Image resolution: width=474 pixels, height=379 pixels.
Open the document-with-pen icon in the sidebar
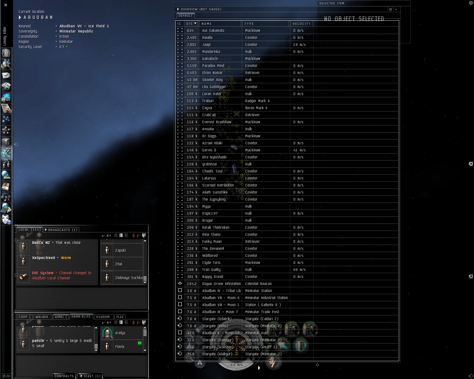tap(6, 108)
